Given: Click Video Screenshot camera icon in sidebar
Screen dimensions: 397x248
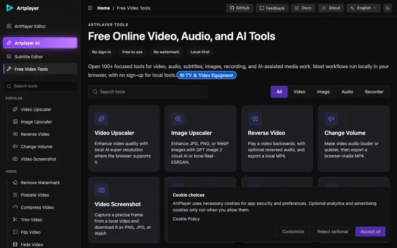Looking at the screenshot, I should (15, 159).
